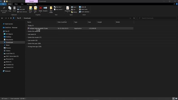This screenshot has height=100, width=178.
Task: Open the Open dropdown in ribbon
Action: pos(74,7)
